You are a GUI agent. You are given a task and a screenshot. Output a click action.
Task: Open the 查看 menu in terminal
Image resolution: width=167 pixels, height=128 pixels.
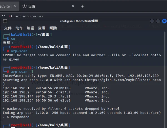pyautogui.click(x=42, y=28)
